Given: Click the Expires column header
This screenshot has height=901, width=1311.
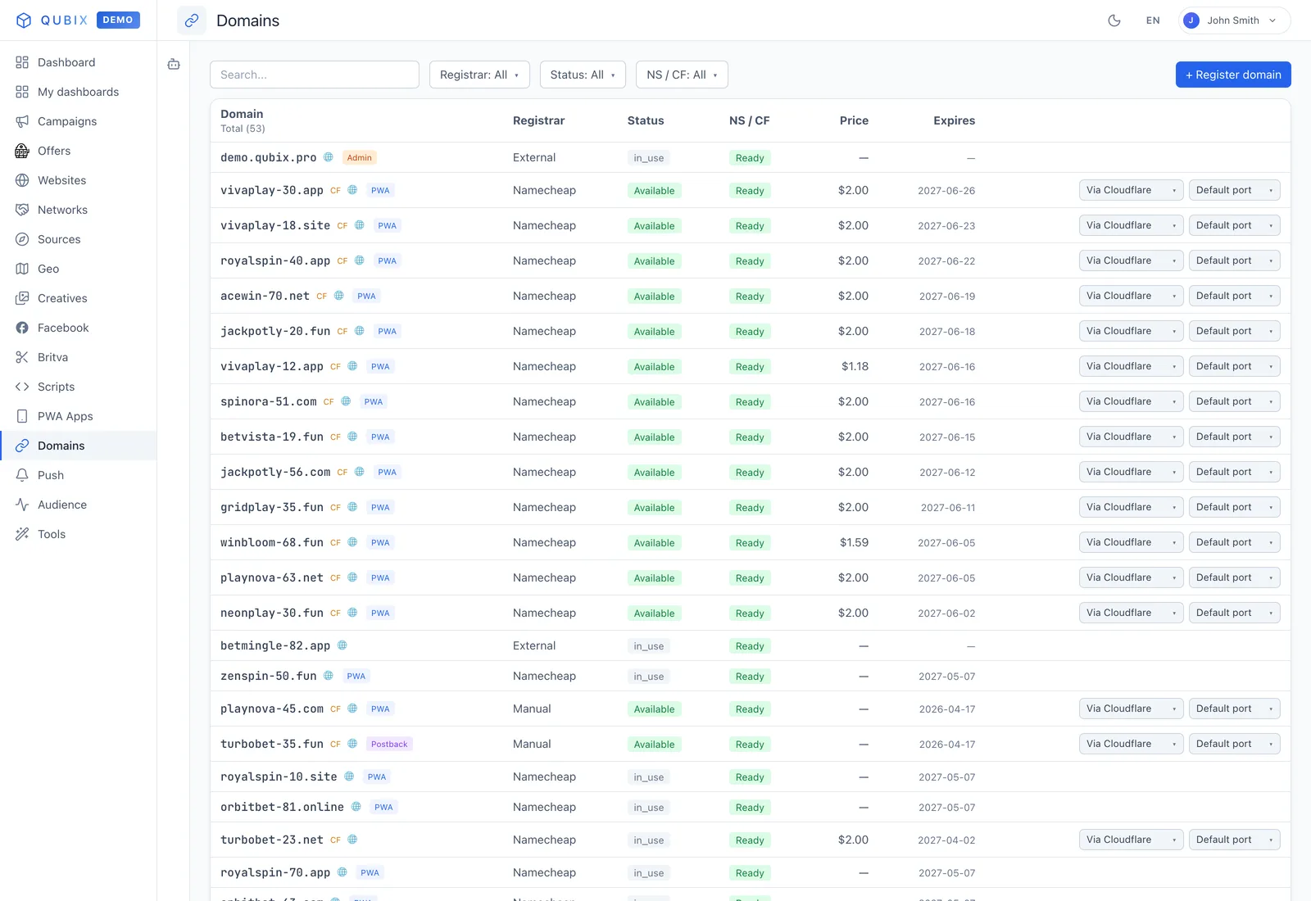Looking at the screenshot, I should coord(954,120).
